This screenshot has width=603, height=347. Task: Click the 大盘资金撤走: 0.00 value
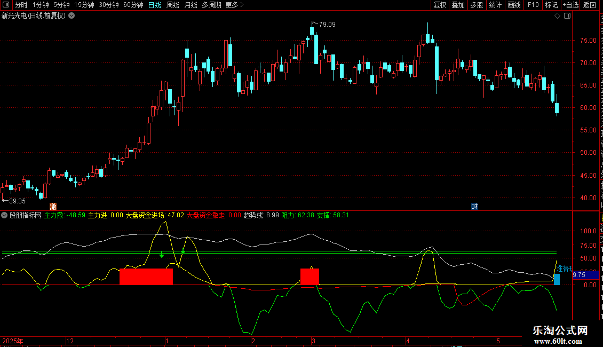pyautogui.click(x=214, y=216)
